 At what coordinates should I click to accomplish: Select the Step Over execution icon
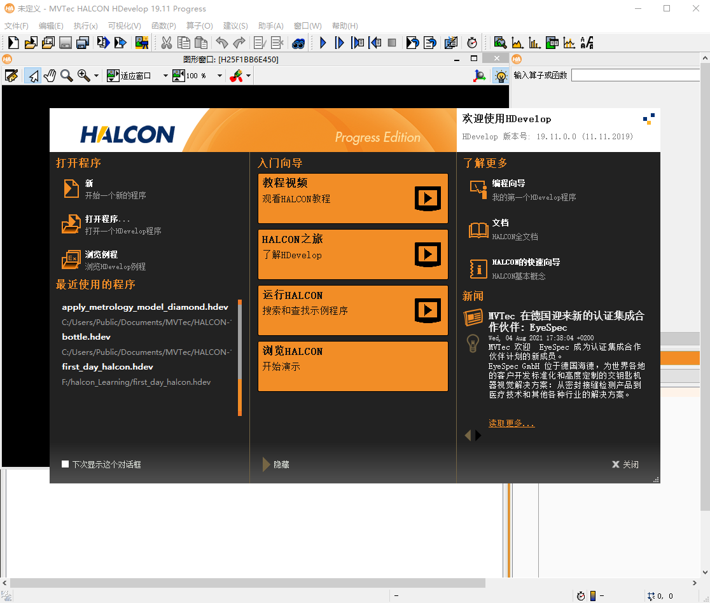point(339,43)
